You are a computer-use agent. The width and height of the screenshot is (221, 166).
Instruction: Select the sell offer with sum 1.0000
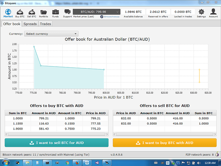[165, 124]
